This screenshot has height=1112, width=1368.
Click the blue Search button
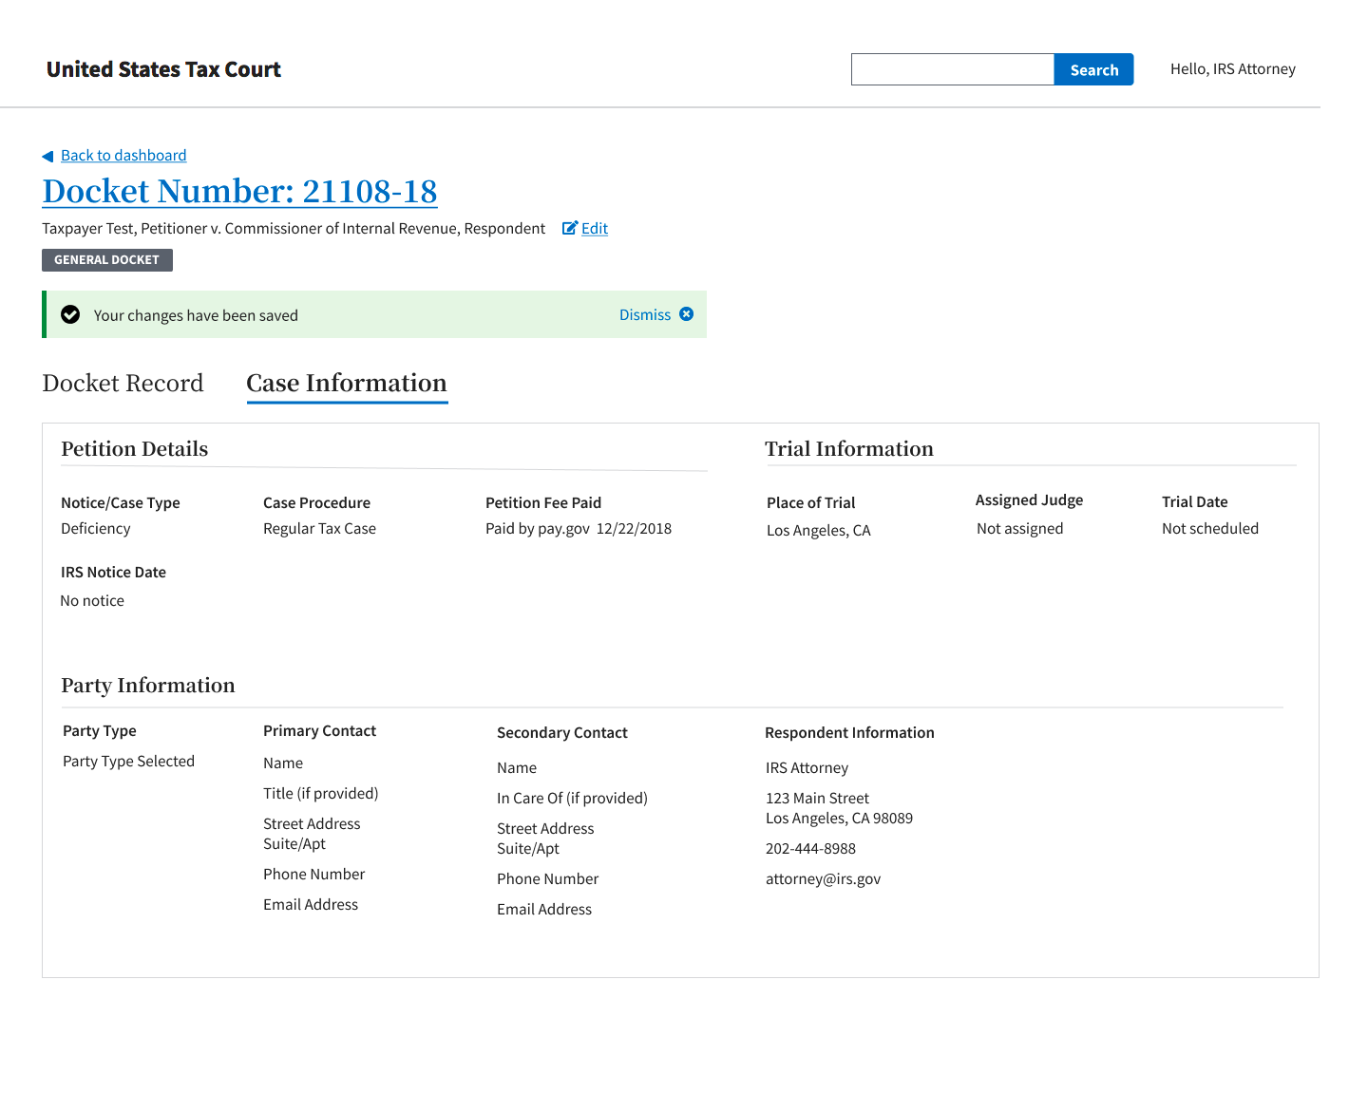point(1093,69)
